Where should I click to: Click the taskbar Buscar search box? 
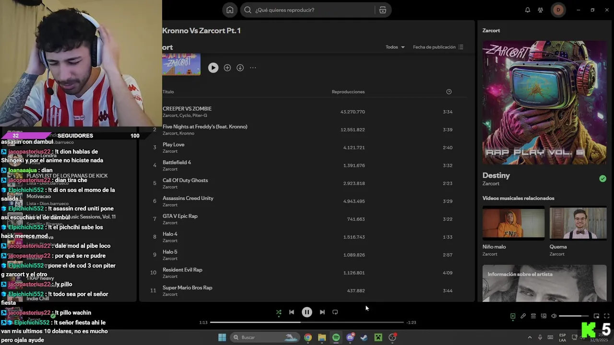point(265,337)
